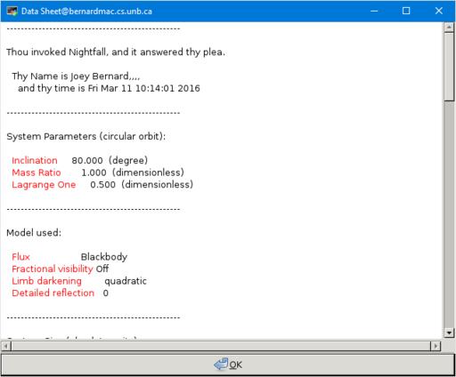Click the red Inclination label

(x=35, y=160)
